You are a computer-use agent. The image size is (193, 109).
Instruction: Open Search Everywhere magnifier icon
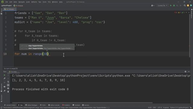point(185,5)
